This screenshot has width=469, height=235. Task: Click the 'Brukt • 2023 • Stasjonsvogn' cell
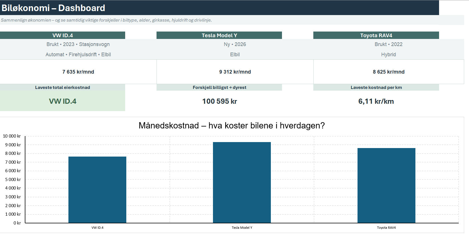[78, 44]
